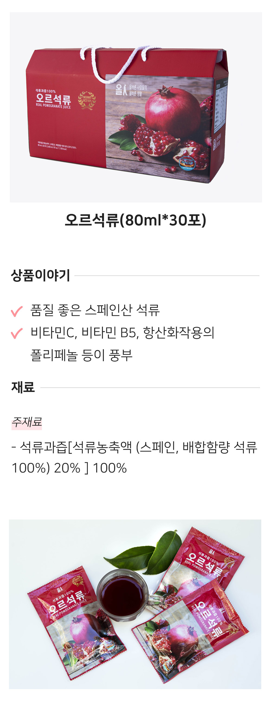Click the 상품이야기 section heading
Viewport: 271px width, 720px height.
[40, 275]
